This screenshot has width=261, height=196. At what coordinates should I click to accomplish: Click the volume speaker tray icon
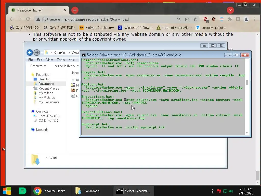tap(231, 191)
